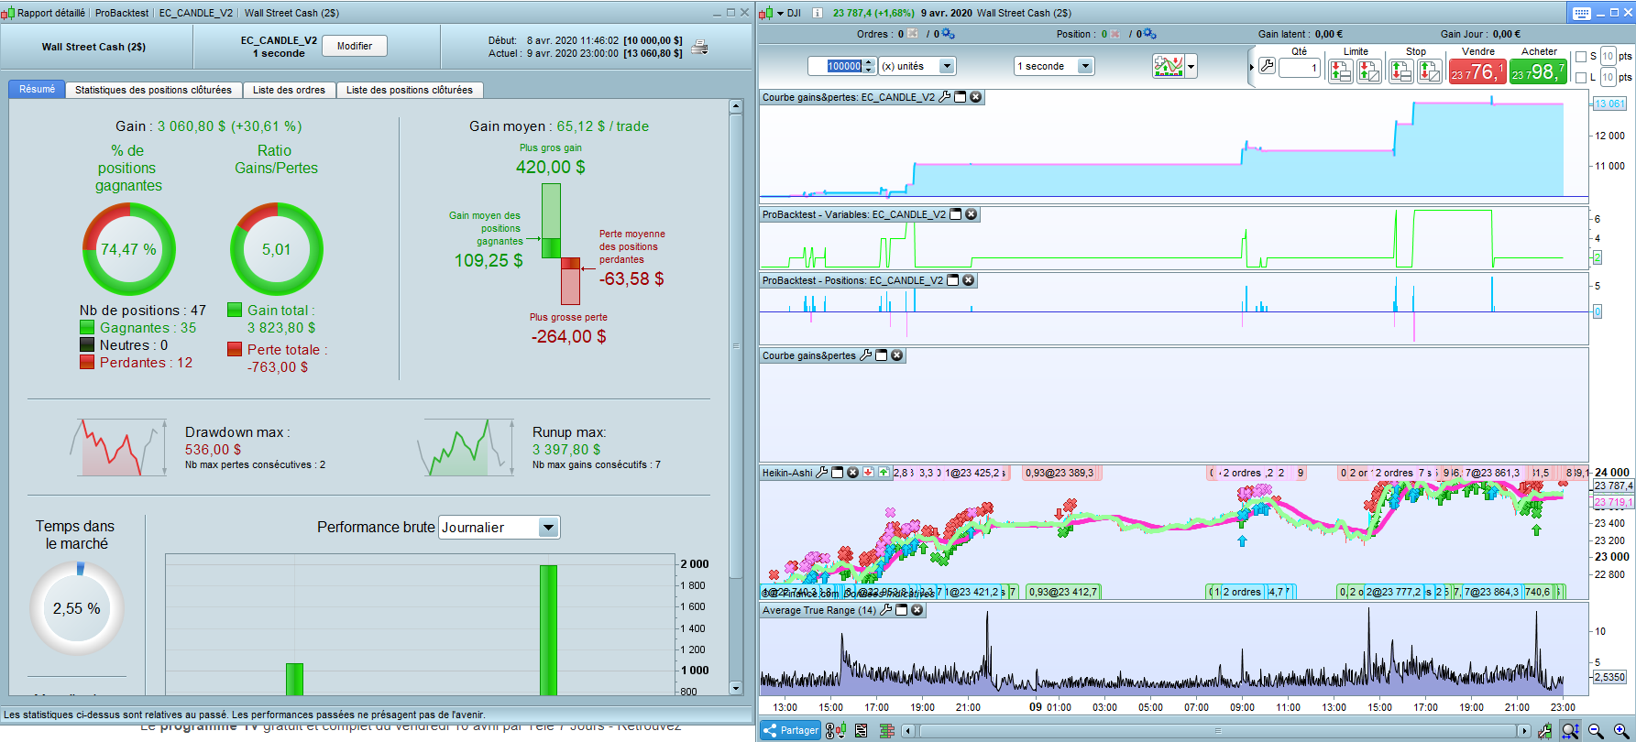The image size is (1636, 742).
Task: Click first Stop order icon
Action: point(1400,71)
